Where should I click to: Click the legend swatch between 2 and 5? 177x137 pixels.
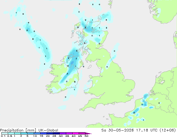click(x=24, y=133)
